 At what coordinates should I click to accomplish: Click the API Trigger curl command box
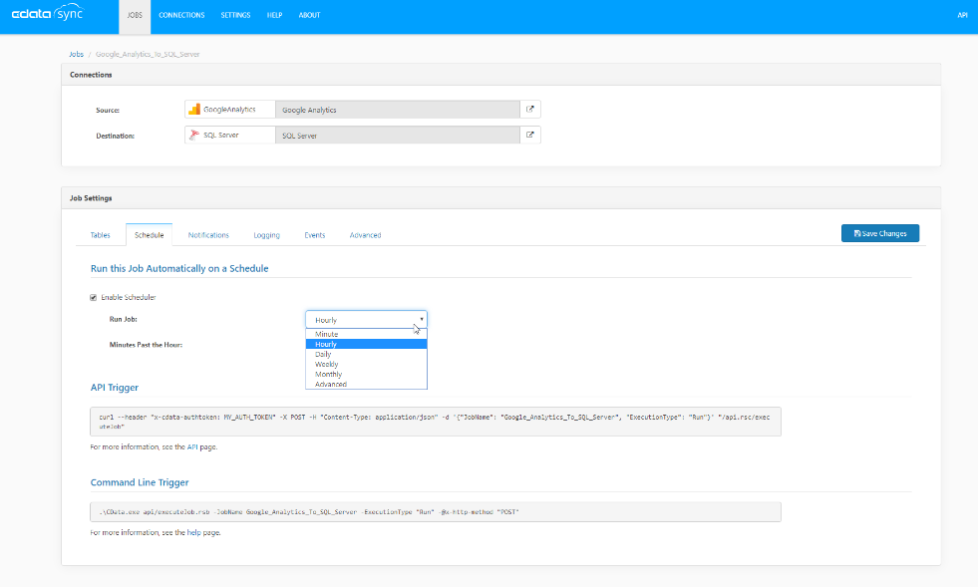[x=436, y=422]
